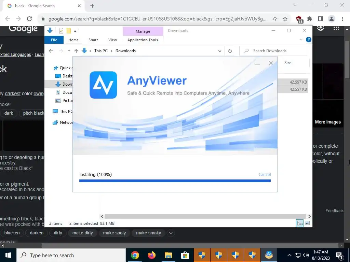Cancel the AnyViewer installation
Image resolution: width=350 pixels, height=262 pixels.
tap(265, 174)
